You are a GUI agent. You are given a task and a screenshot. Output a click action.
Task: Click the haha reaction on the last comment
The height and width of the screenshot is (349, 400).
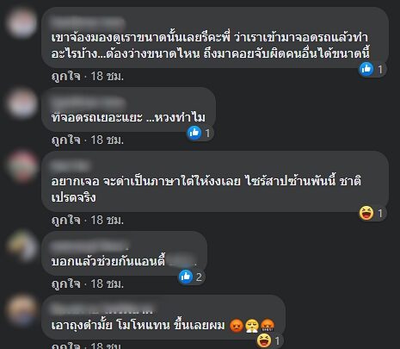(264, 340)
